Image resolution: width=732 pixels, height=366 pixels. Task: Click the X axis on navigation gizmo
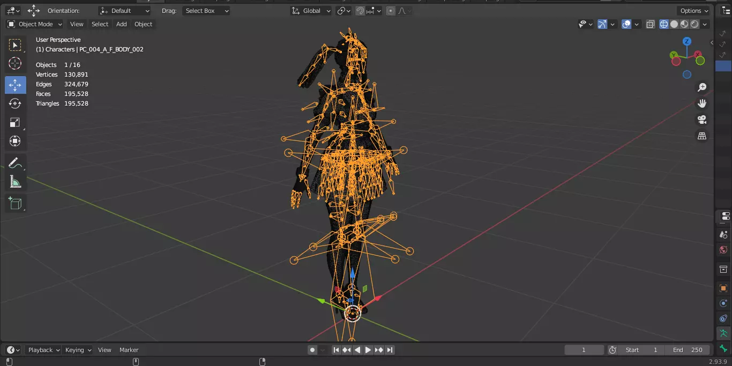click(698, 54)
